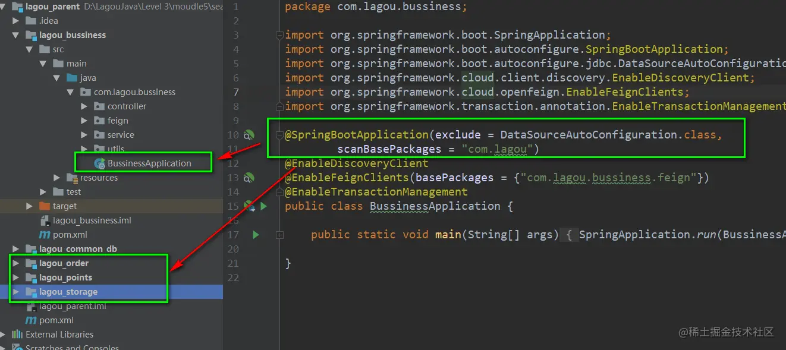Viewport: 786px width, 350px height.
Task: Fold the import block at line 3
Action: click(x=279, y=35)
